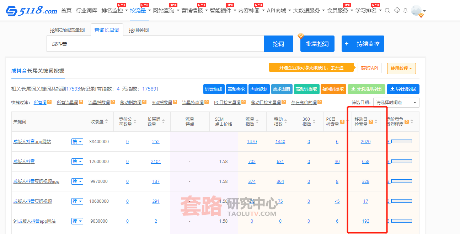The image size is (460, 234).
Task: Sort by 流量指数 column arrows
Action: pyautogui.click(x=257, y=122)
